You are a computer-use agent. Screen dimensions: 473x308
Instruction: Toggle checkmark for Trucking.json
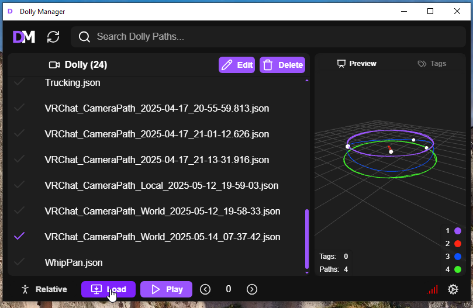click(x=19, y=83)
